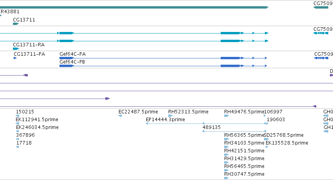333x180 pixels.
Task: Select the 17718 feature arrow
Action: pos(18,147)
